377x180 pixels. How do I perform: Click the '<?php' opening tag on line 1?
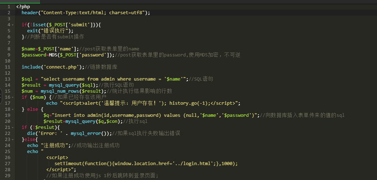[x=23, y=7]
